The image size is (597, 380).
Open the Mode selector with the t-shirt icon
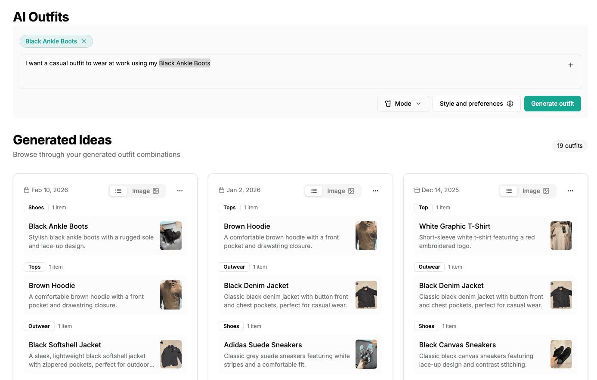(402, 104)
